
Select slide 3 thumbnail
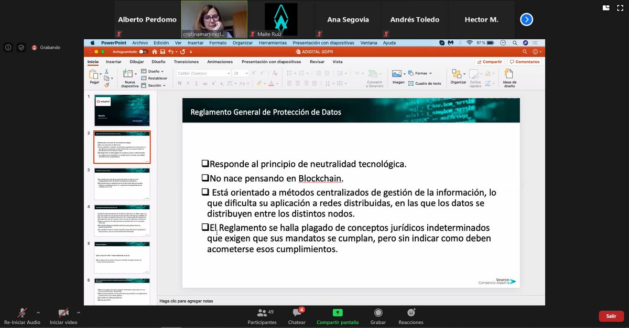click(122, 183)
